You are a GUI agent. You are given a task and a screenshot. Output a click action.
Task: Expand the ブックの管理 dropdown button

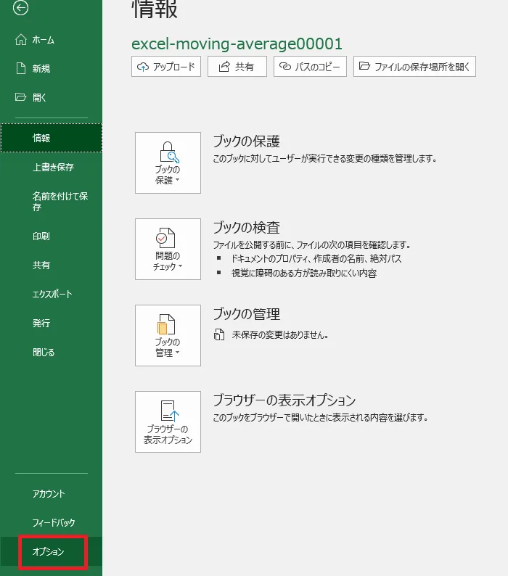(x=168, y=335)
